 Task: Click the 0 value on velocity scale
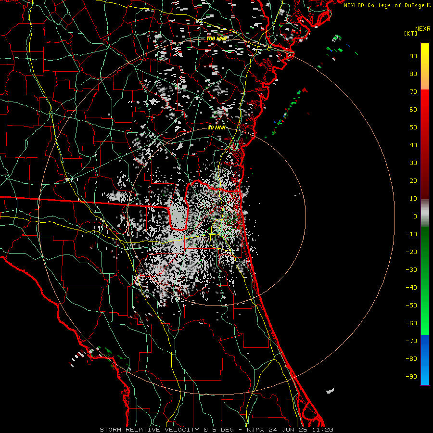click(x=415, y=216)
